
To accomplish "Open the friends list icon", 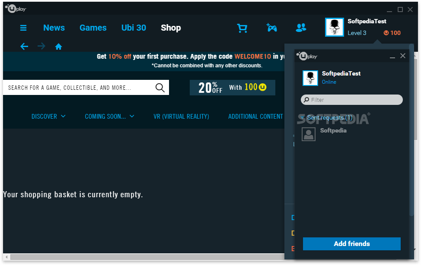I will tap(301, 28).
